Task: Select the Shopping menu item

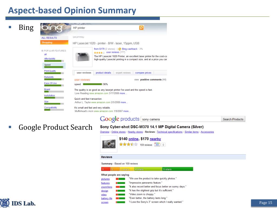Action: pyautogui.click(x=54, y=43)
